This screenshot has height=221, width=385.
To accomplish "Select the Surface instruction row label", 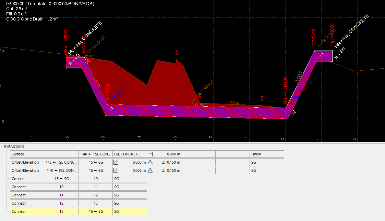I will click(27, 154).
